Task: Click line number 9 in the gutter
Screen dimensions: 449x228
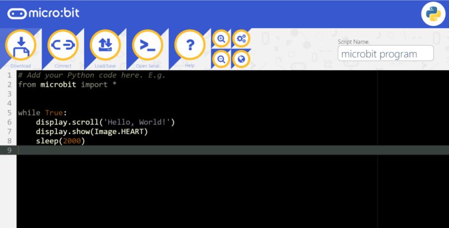Action: (10, 150)
